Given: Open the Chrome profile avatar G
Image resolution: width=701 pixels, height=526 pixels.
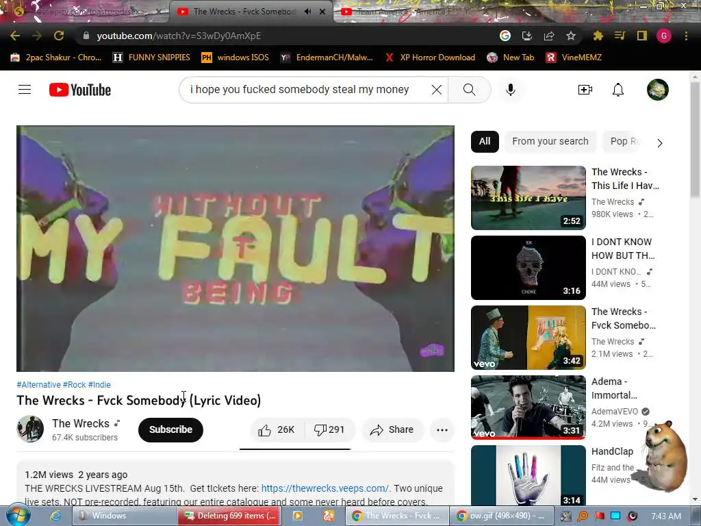Looking at the screenshot, I should (x=664, y=36).
